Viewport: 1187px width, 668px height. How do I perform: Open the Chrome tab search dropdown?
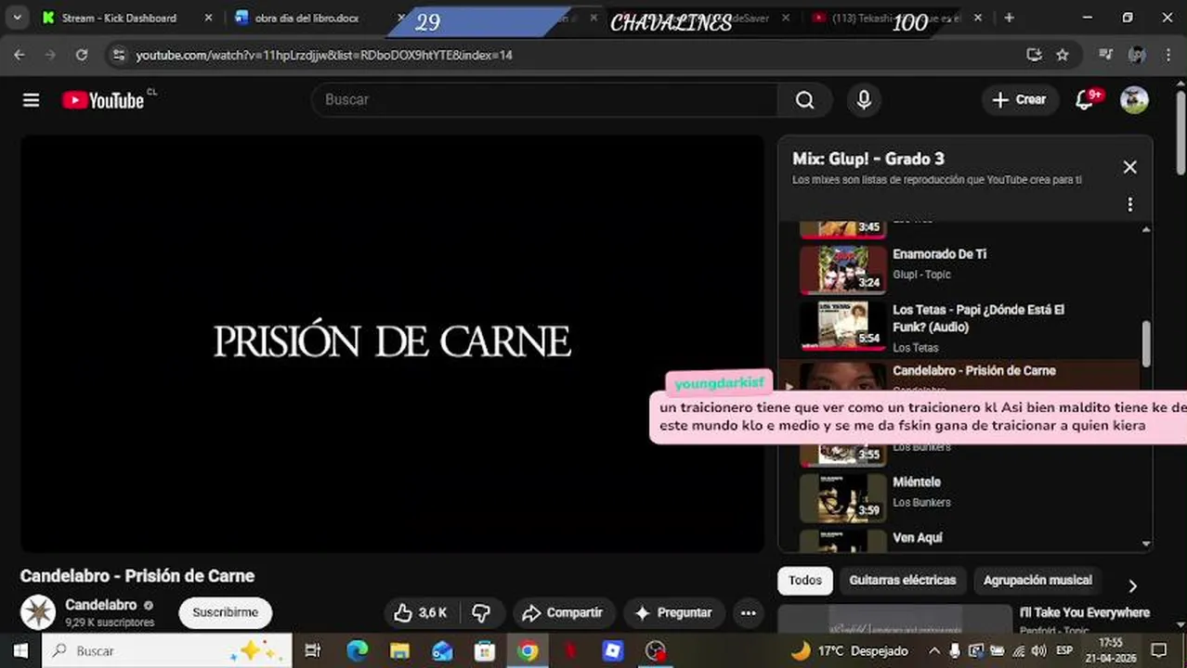click(17, 18)
